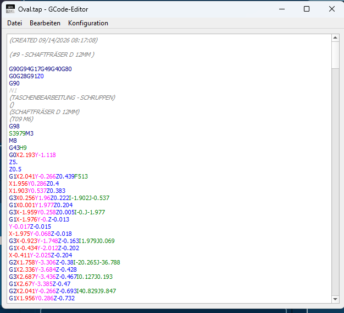Click the line G0G28G91Z0

click(26, 76)
